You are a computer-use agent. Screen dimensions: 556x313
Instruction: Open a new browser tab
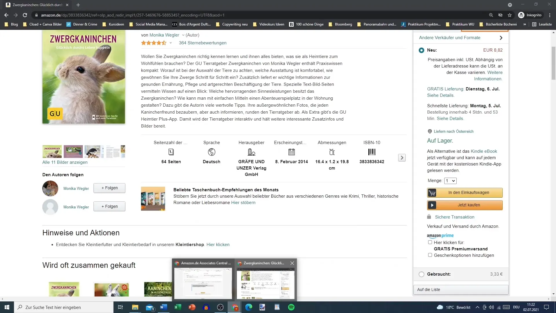(x=78, y=5)
